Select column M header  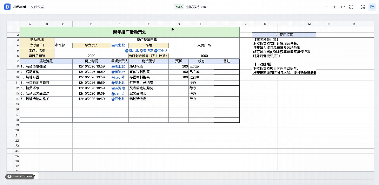point(310,24)
